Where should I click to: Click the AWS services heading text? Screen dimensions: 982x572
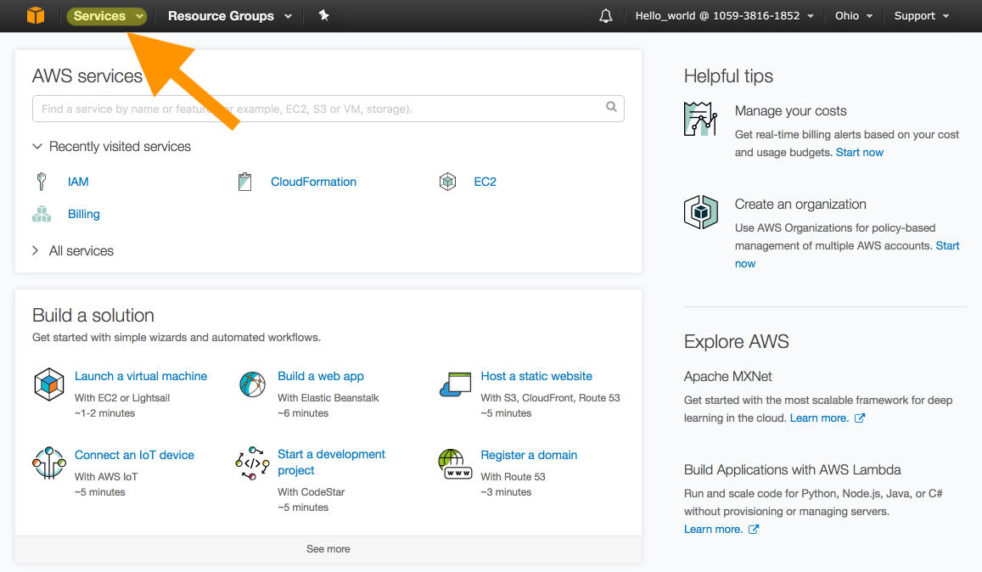(x=87, y=76)
